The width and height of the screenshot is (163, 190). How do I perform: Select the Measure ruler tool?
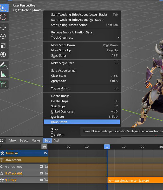point(3,74)
